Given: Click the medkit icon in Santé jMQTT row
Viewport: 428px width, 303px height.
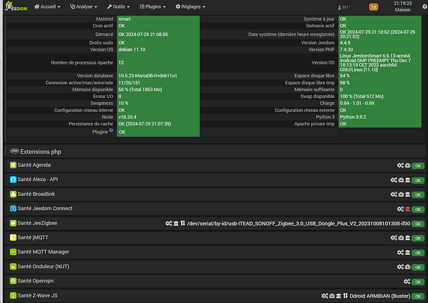Looking at the screenshot, I should 401,238.
